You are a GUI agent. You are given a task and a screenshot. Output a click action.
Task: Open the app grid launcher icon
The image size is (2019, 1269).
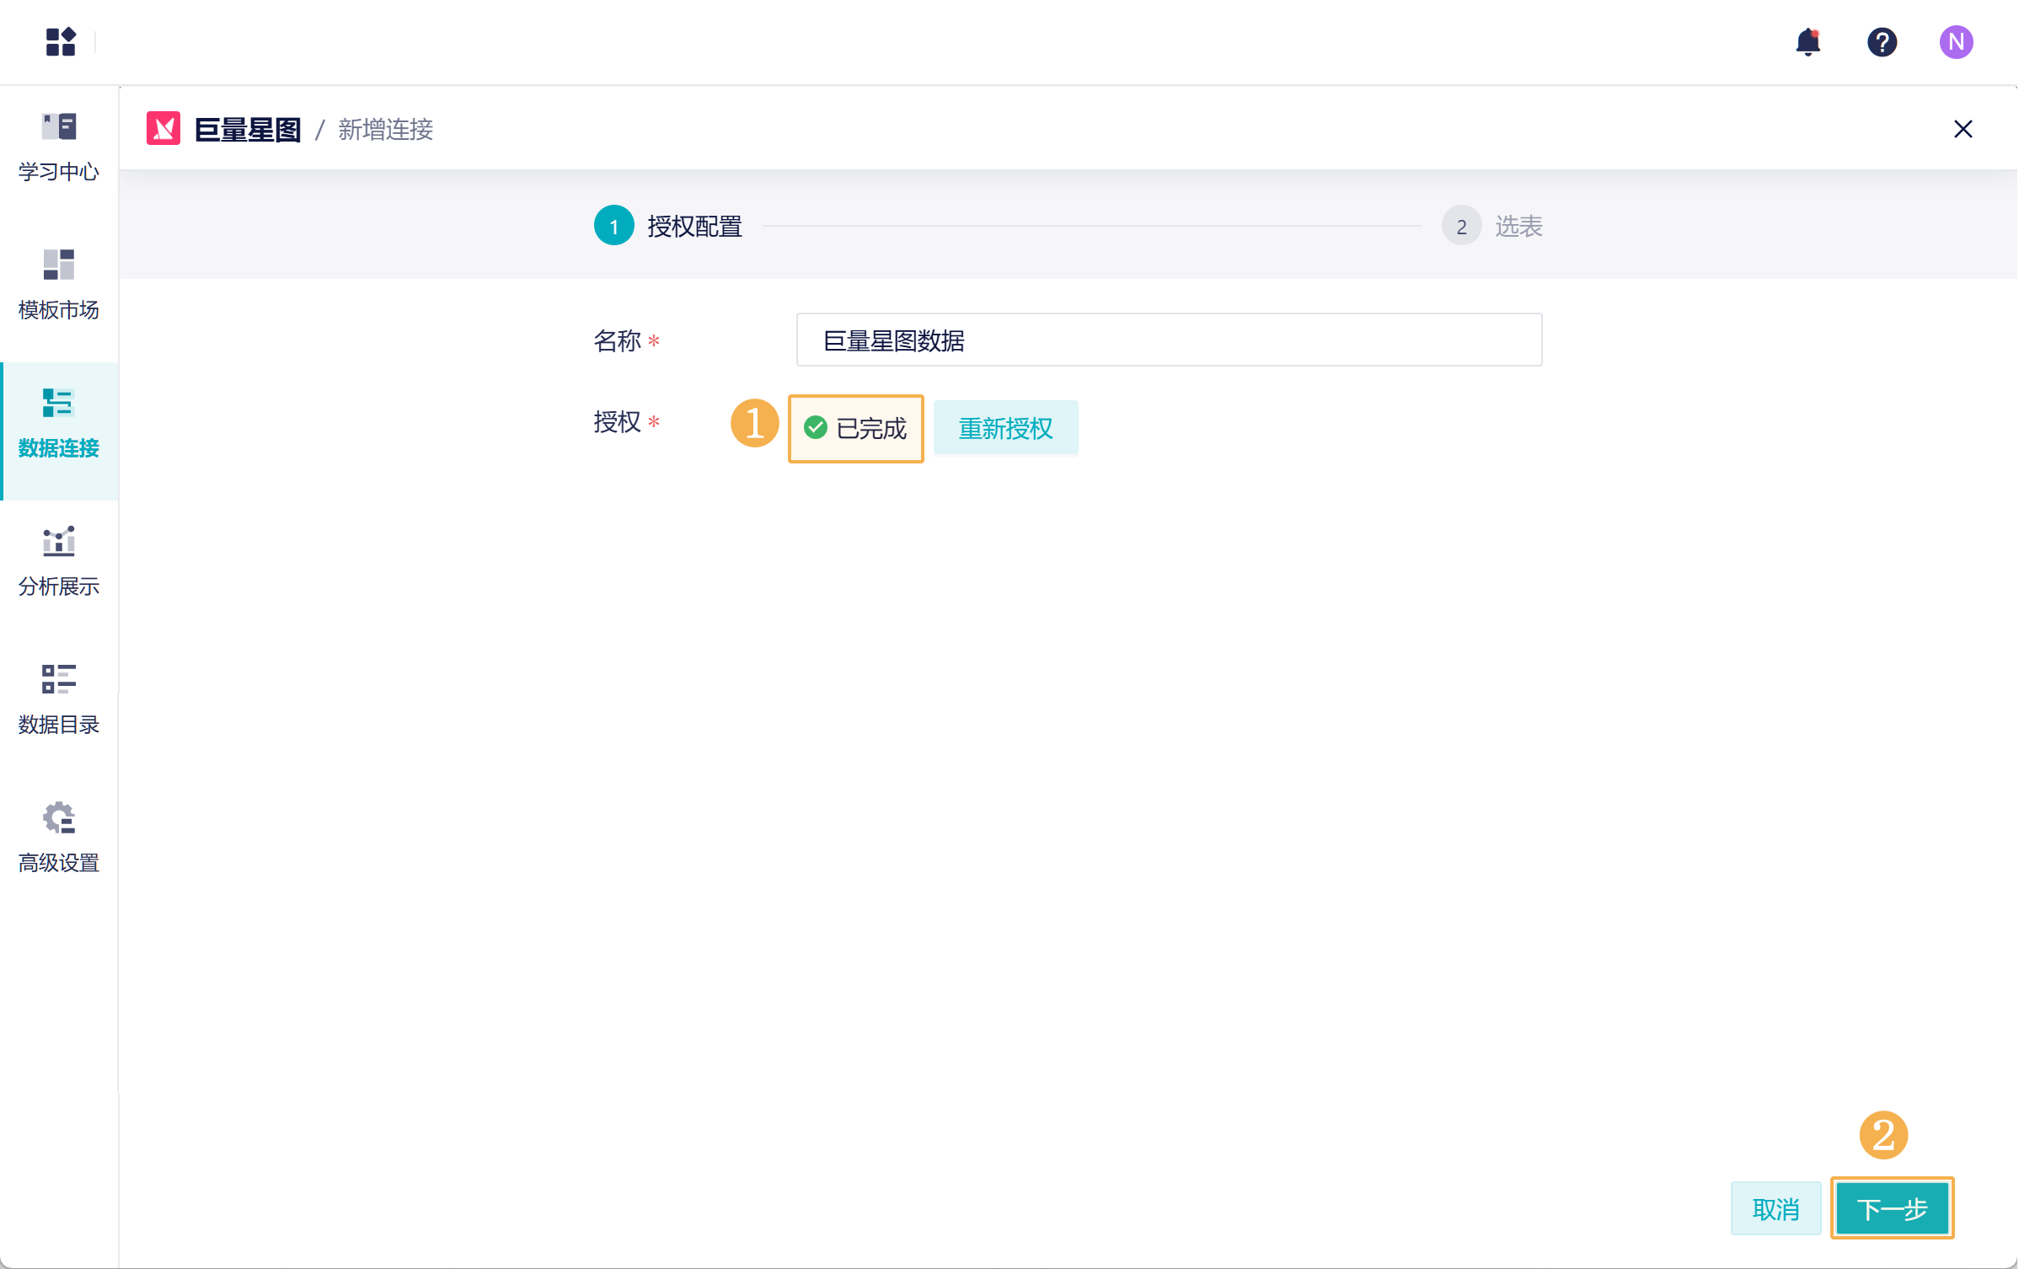(x=61, y=41)
